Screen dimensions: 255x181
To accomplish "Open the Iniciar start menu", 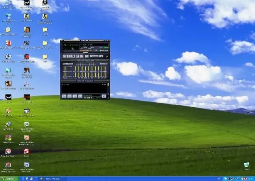I will click(x=9, y=179).
